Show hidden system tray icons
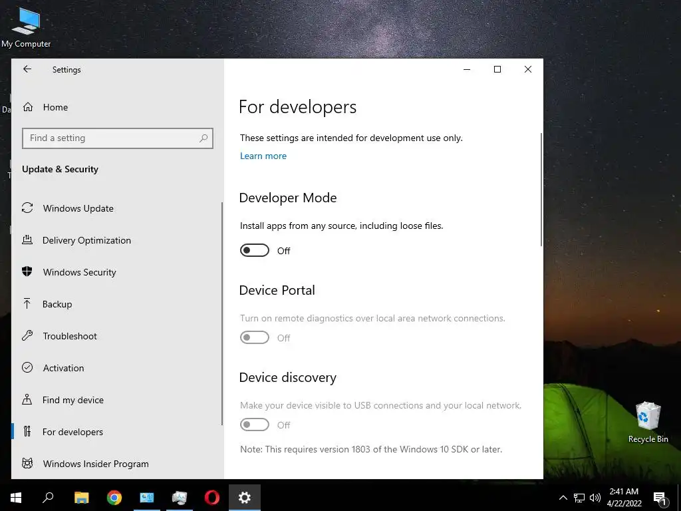Screen dimensions: 681x511 point(563,498)
